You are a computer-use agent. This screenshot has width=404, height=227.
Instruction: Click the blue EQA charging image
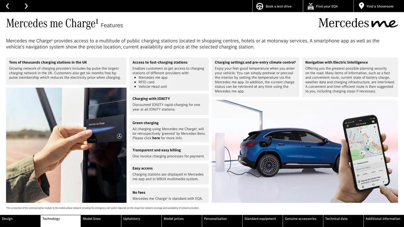[x=305, y=151]
